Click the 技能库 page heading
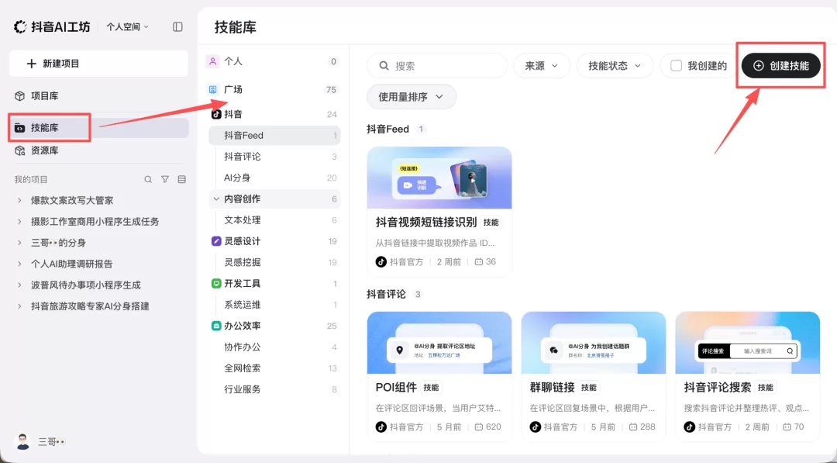 click(x=236, y=27)
